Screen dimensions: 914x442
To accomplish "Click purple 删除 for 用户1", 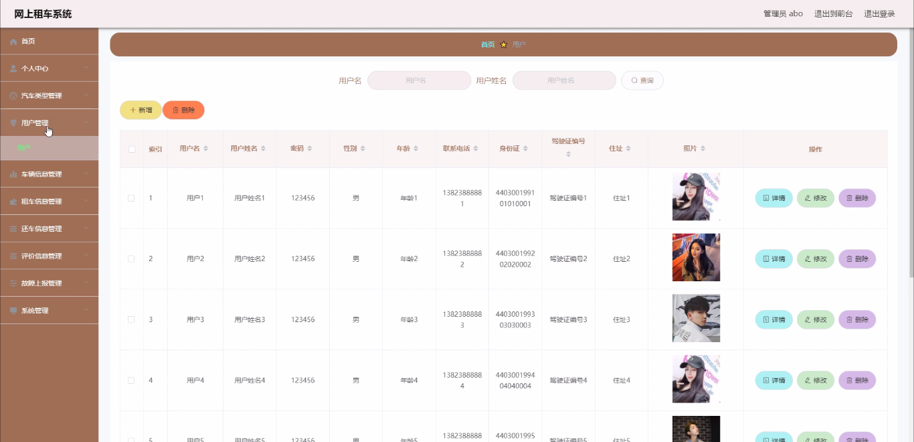I will (x=857, y=198).
